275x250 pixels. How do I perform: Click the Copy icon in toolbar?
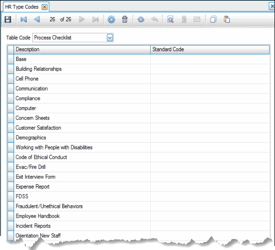(213, 19)
